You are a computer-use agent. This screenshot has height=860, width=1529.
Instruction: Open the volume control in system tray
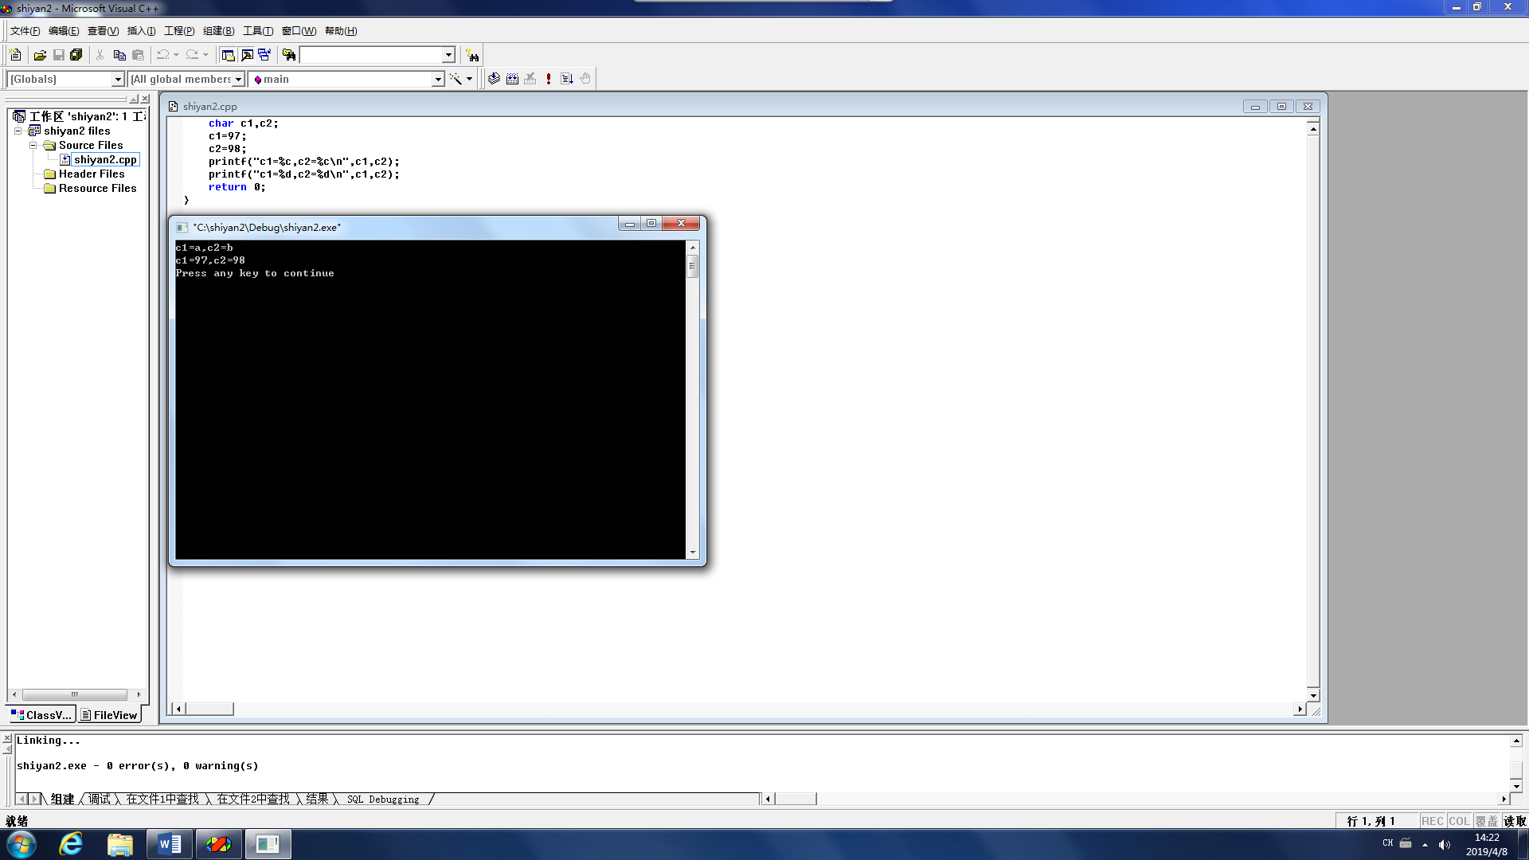tap(1445, 844)
